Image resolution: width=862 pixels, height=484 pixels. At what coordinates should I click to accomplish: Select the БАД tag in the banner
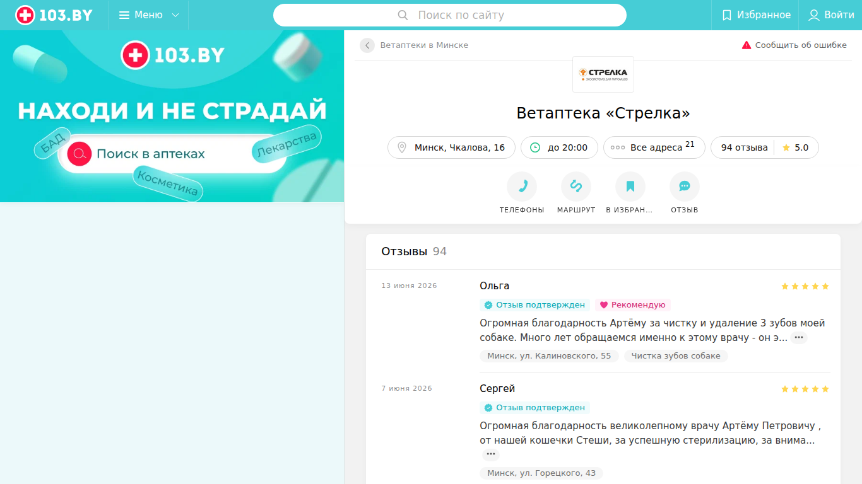[53, 142]
